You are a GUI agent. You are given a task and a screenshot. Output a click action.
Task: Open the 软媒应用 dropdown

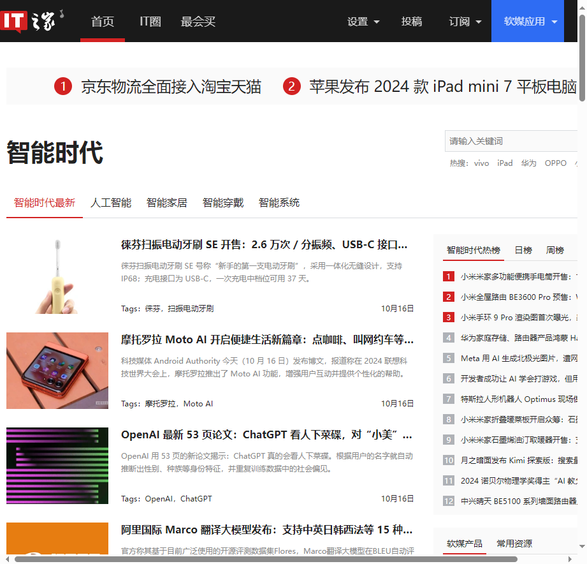pos(528,21)
